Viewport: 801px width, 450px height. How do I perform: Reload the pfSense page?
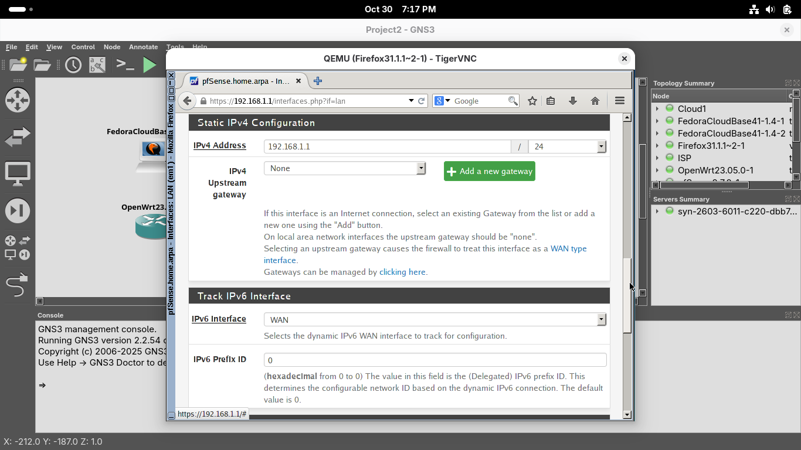(x=421, y=101)
